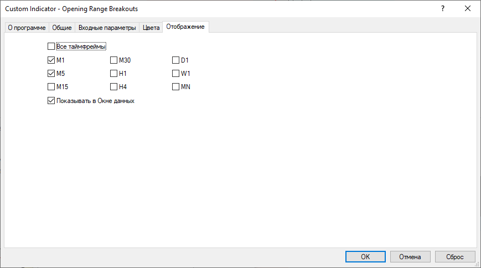Select the 'Отображение' tab

185,27
